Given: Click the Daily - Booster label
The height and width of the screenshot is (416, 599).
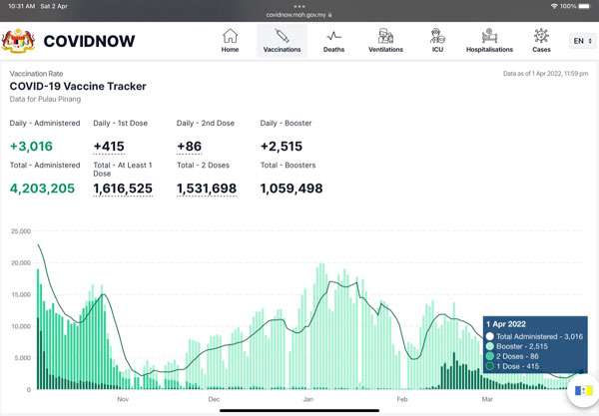Looking at the screenshot, I should coord(286,124).
